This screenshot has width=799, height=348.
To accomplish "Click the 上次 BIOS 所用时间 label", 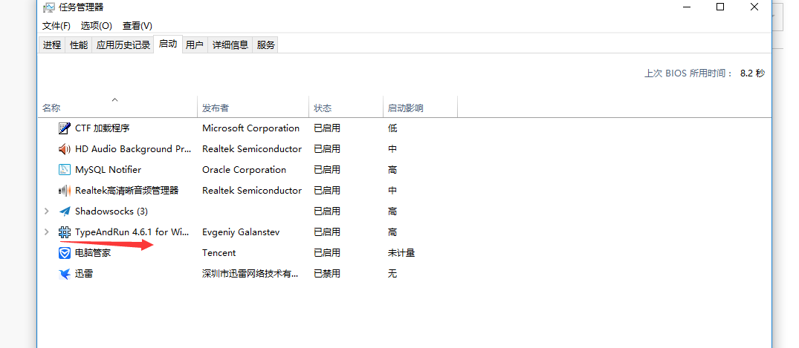I will click(688, 73).
